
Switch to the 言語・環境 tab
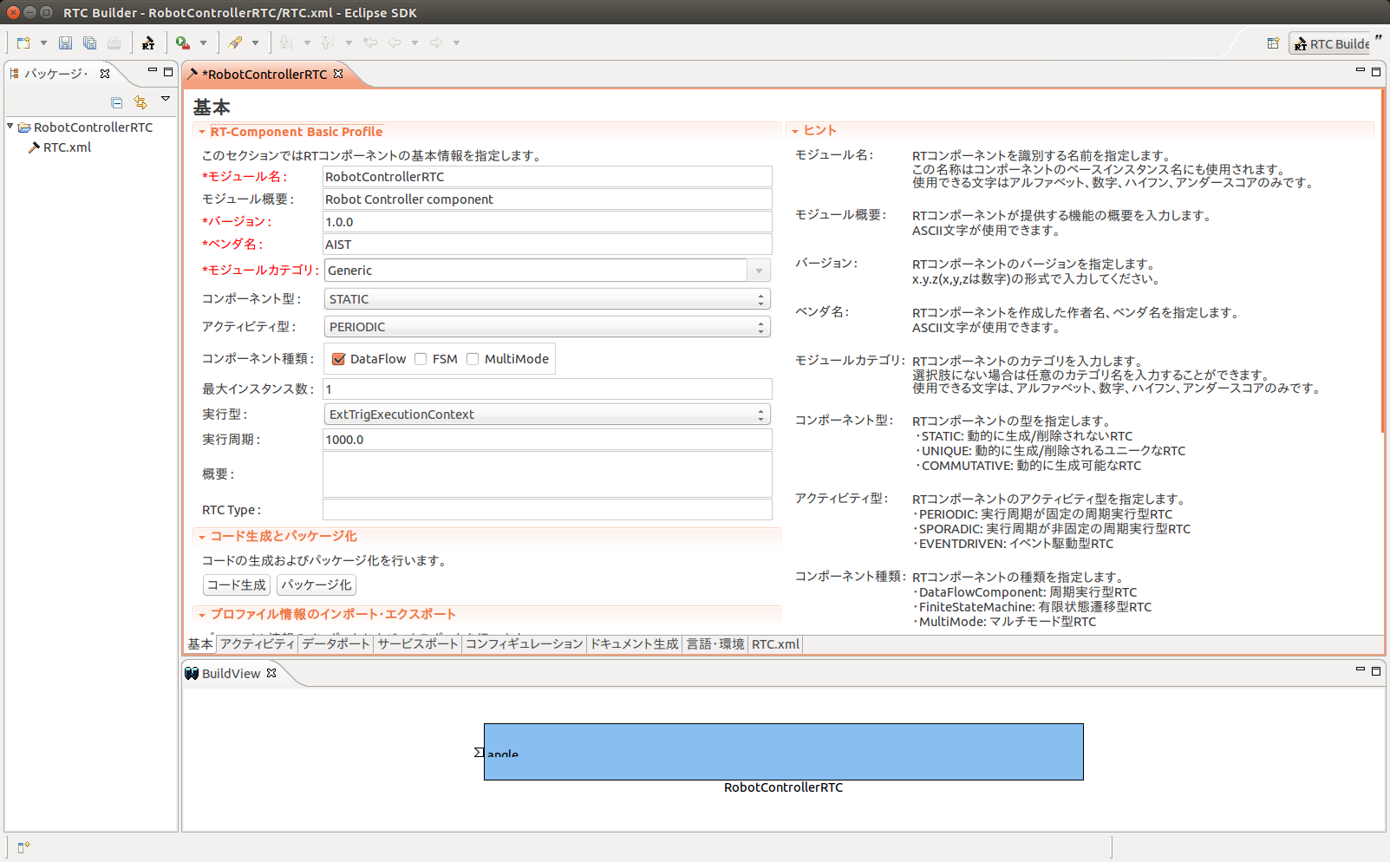[715, 644]
